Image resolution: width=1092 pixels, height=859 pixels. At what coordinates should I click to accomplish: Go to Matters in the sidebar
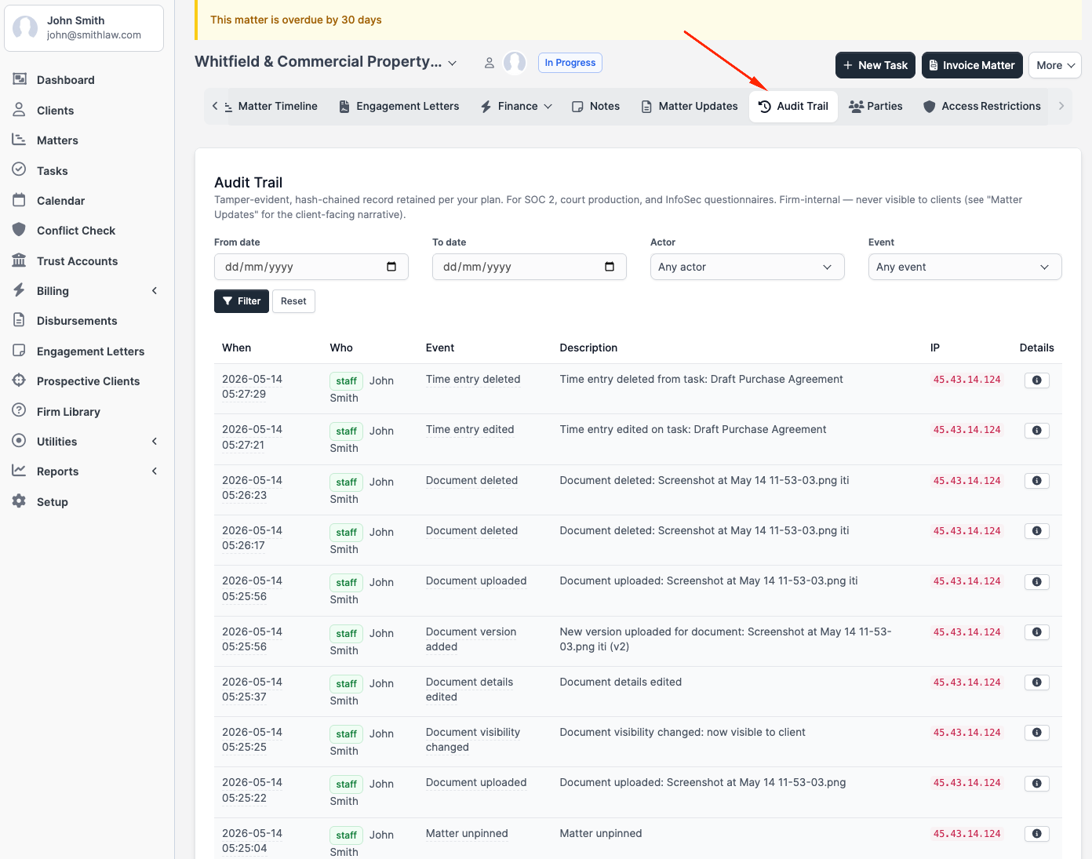[x=57, y=140]
